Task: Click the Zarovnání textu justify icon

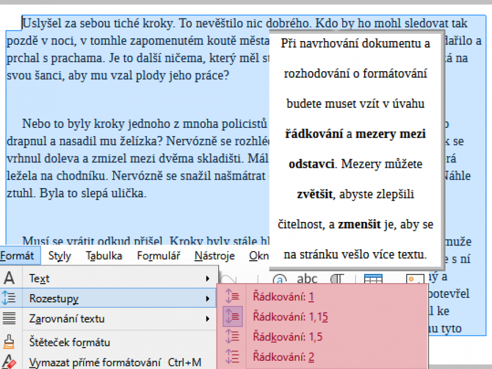Action: point(9,319)
